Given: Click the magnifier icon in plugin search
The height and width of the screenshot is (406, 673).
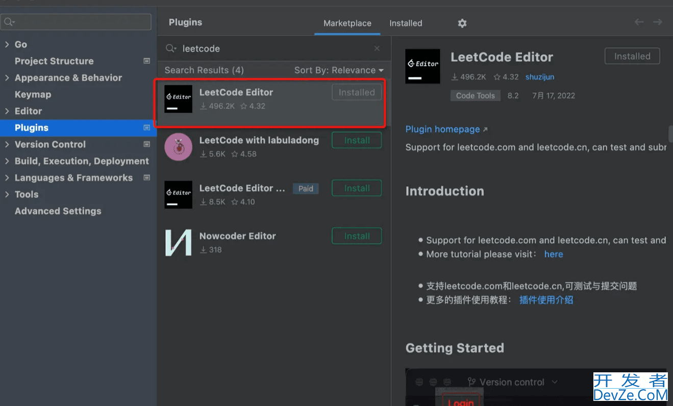Looking at the screenshot, I should click(170, 48).
